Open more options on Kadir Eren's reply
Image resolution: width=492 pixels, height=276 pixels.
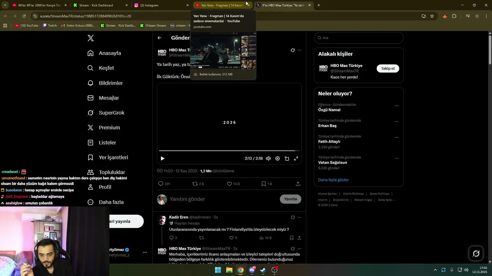299,217
